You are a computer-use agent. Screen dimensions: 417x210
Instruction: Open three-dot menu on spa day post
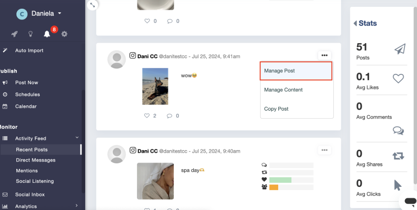(x=324, y=150)
